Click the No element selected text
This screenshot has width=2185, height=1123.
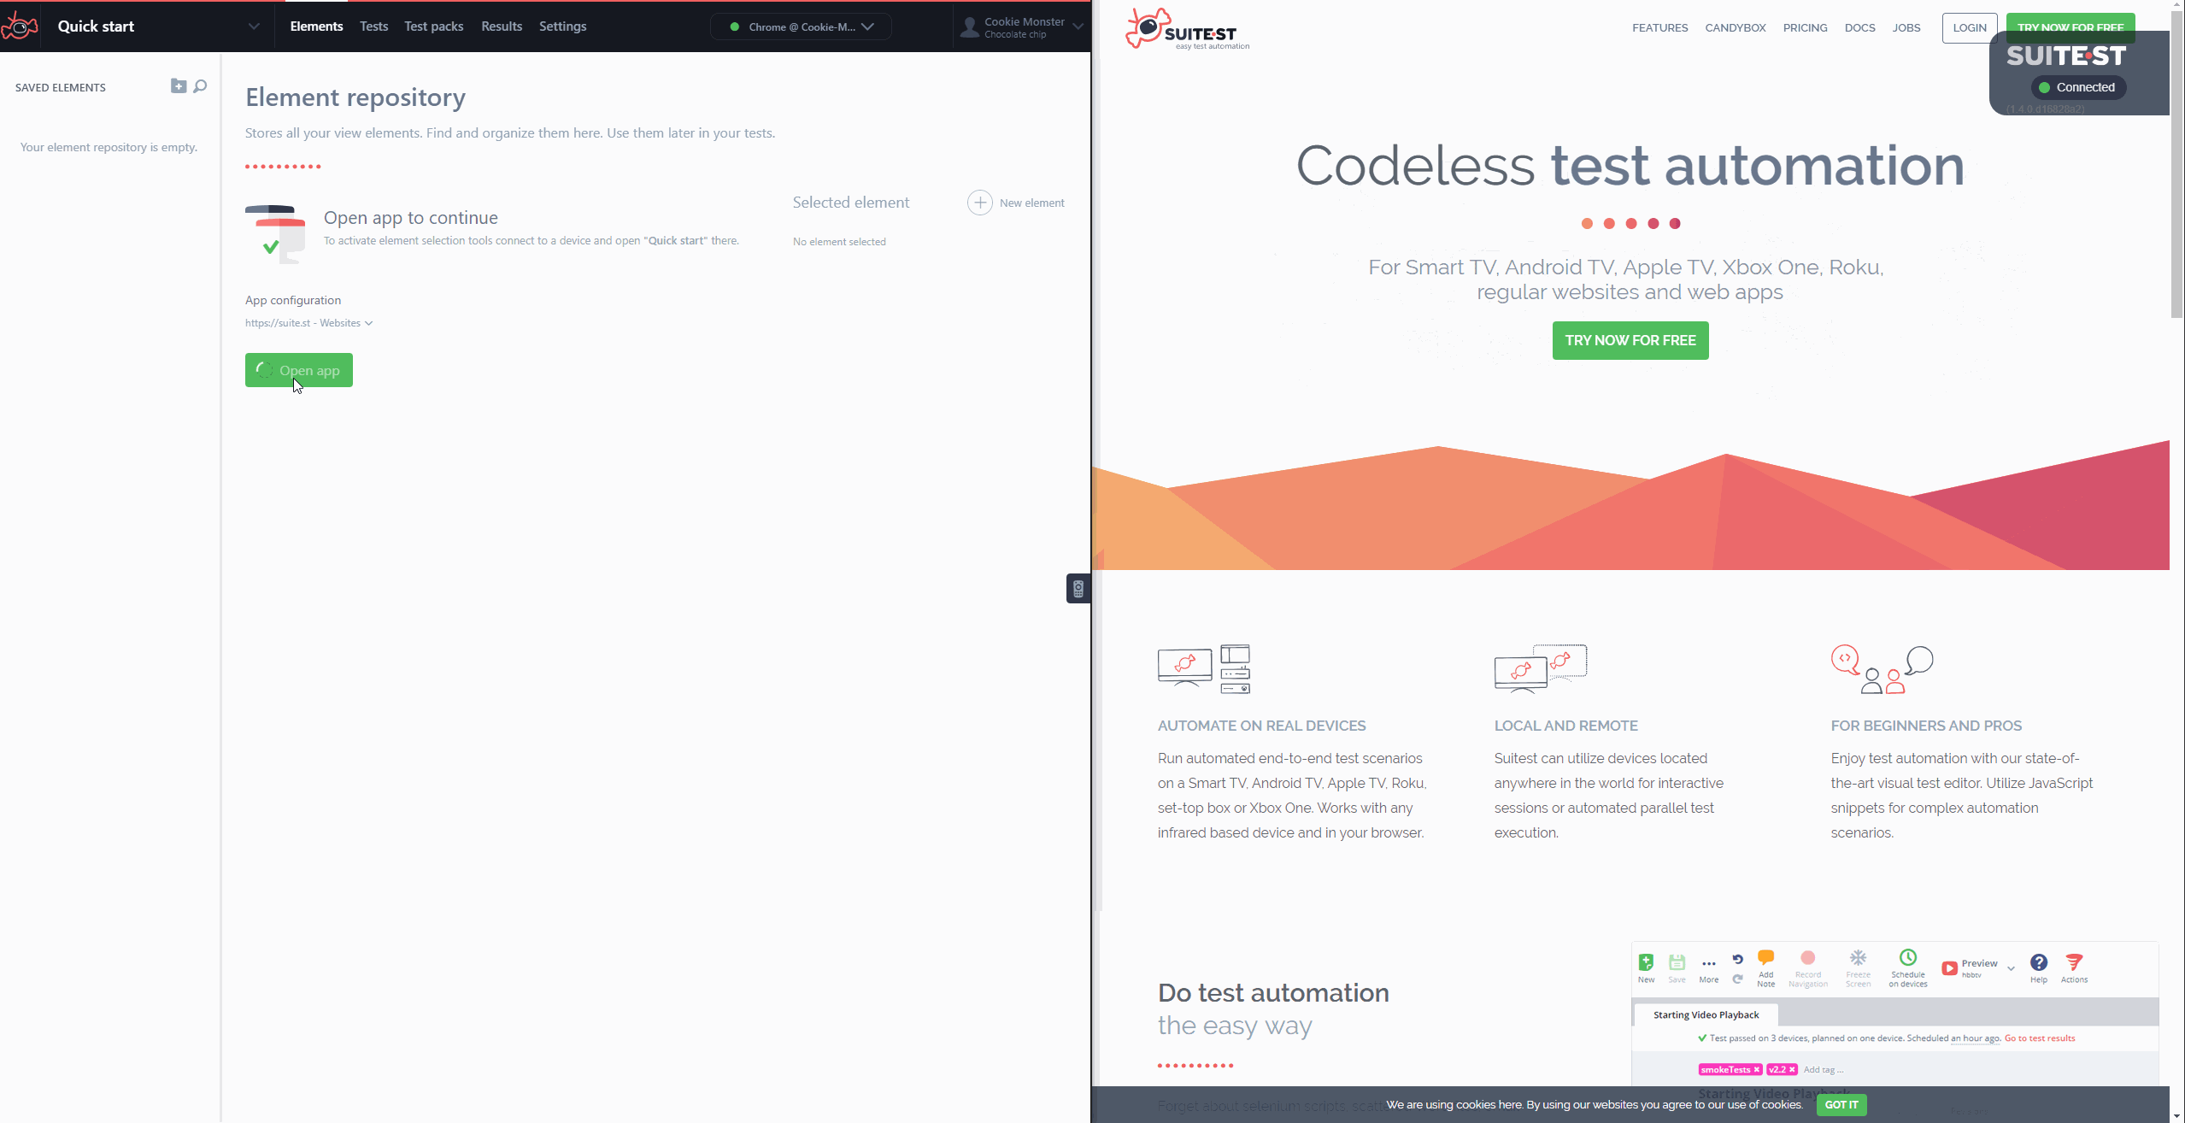click(x=838, y=242)
